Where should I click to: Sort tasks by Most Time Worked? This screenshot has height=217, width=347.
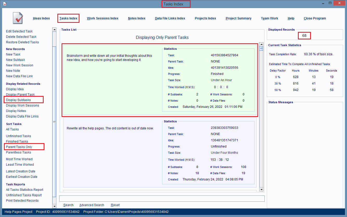point(19,159)
